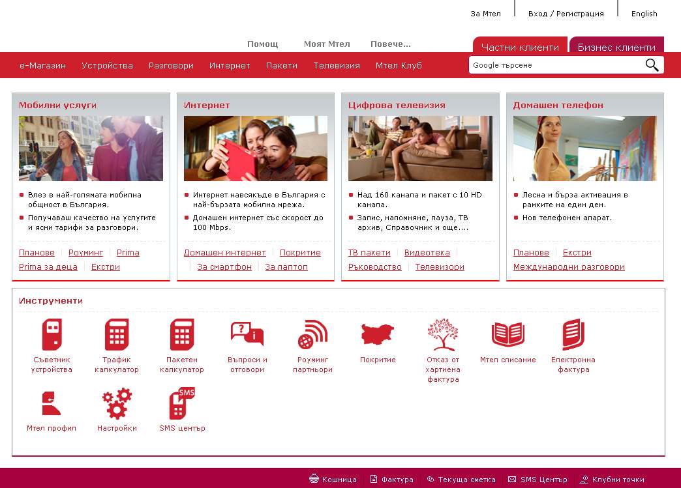
Task: Click the Интернет tablet photo
Action: (256, 149)
